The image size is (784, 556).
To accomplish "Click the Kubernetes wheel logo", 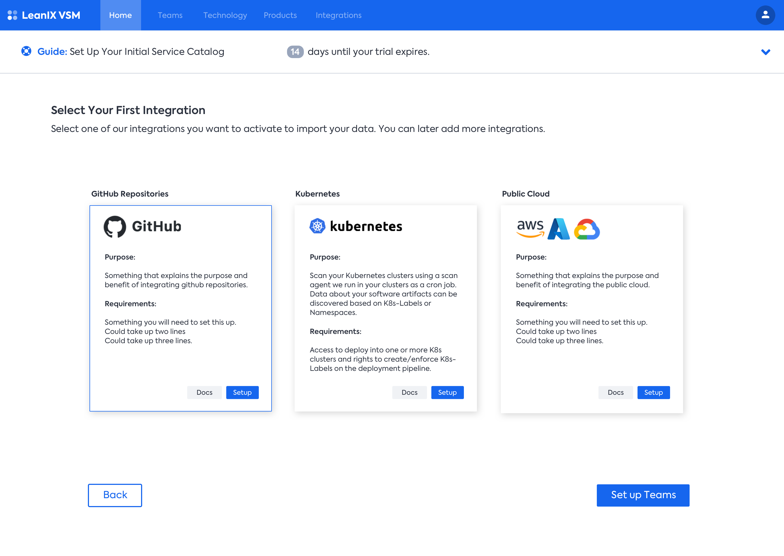I will (x=317, y=226).
